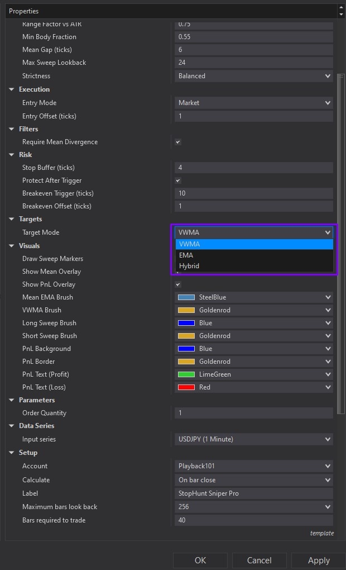Viewport: 346px width, 570px height.
Task: Select the Hybrid target mode option
Action: click(x=254, y=265)
